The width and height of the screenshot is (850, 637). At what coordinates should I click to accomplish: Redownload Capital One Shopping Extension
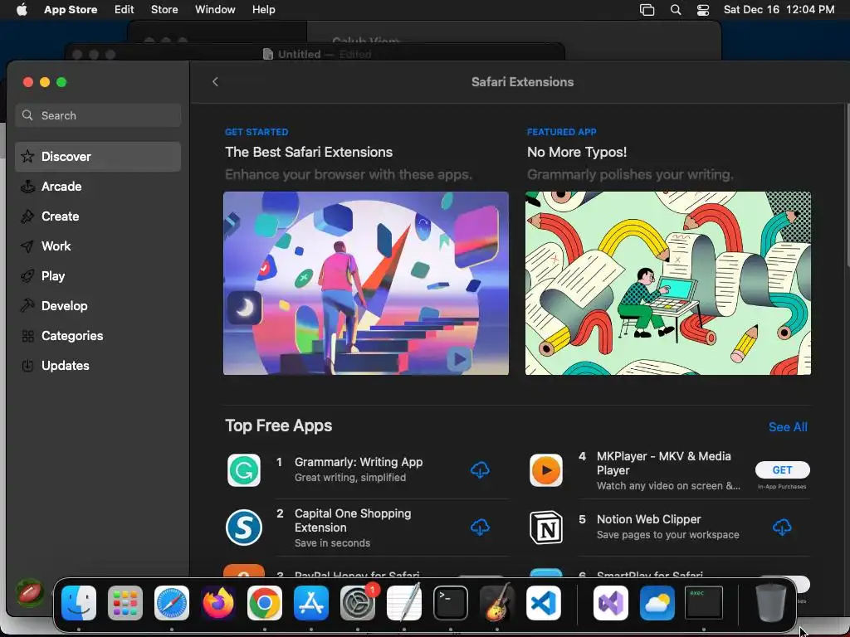pos(480,527)
